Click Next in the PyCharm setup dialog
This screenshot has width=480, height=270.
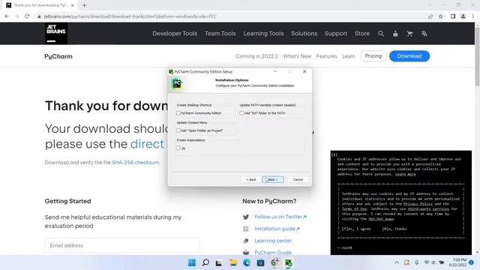tap(273, 180)
